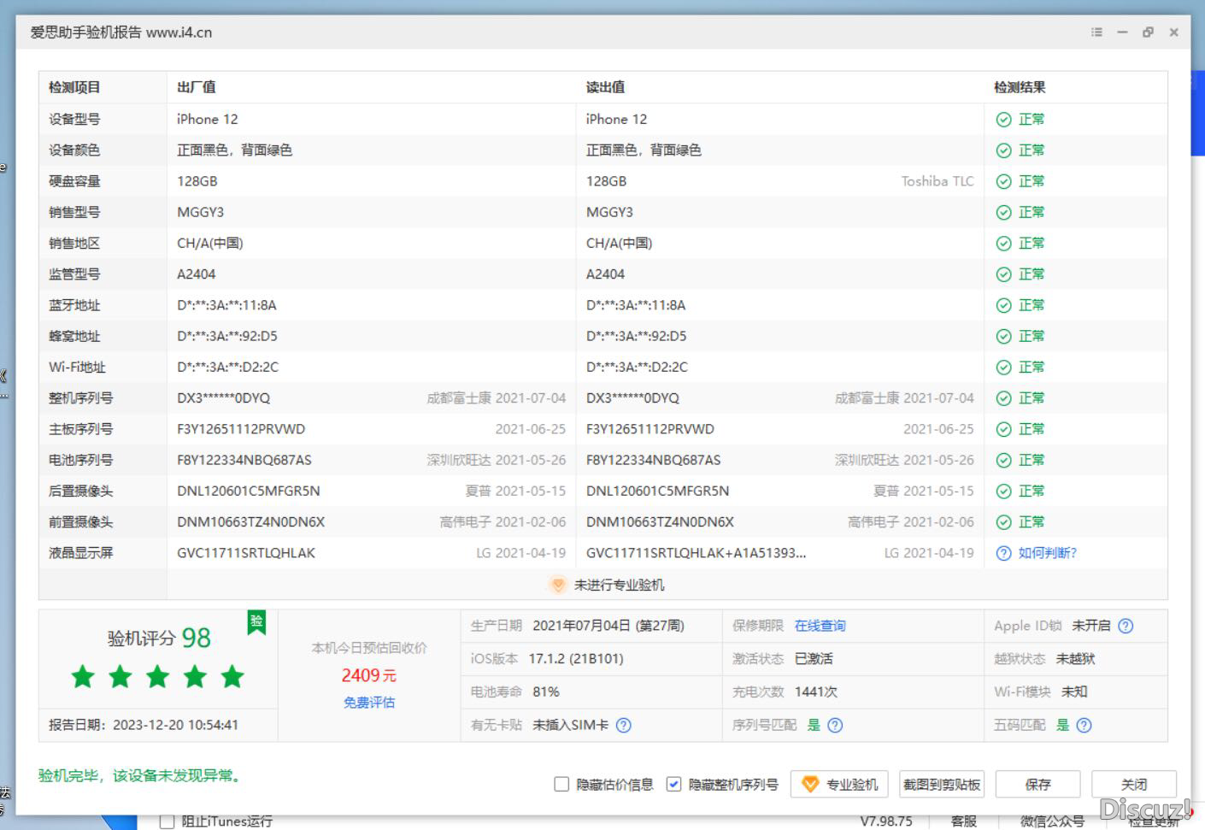Select the 读出值 serial F3Y12651112PRVWD

[650, 429]
